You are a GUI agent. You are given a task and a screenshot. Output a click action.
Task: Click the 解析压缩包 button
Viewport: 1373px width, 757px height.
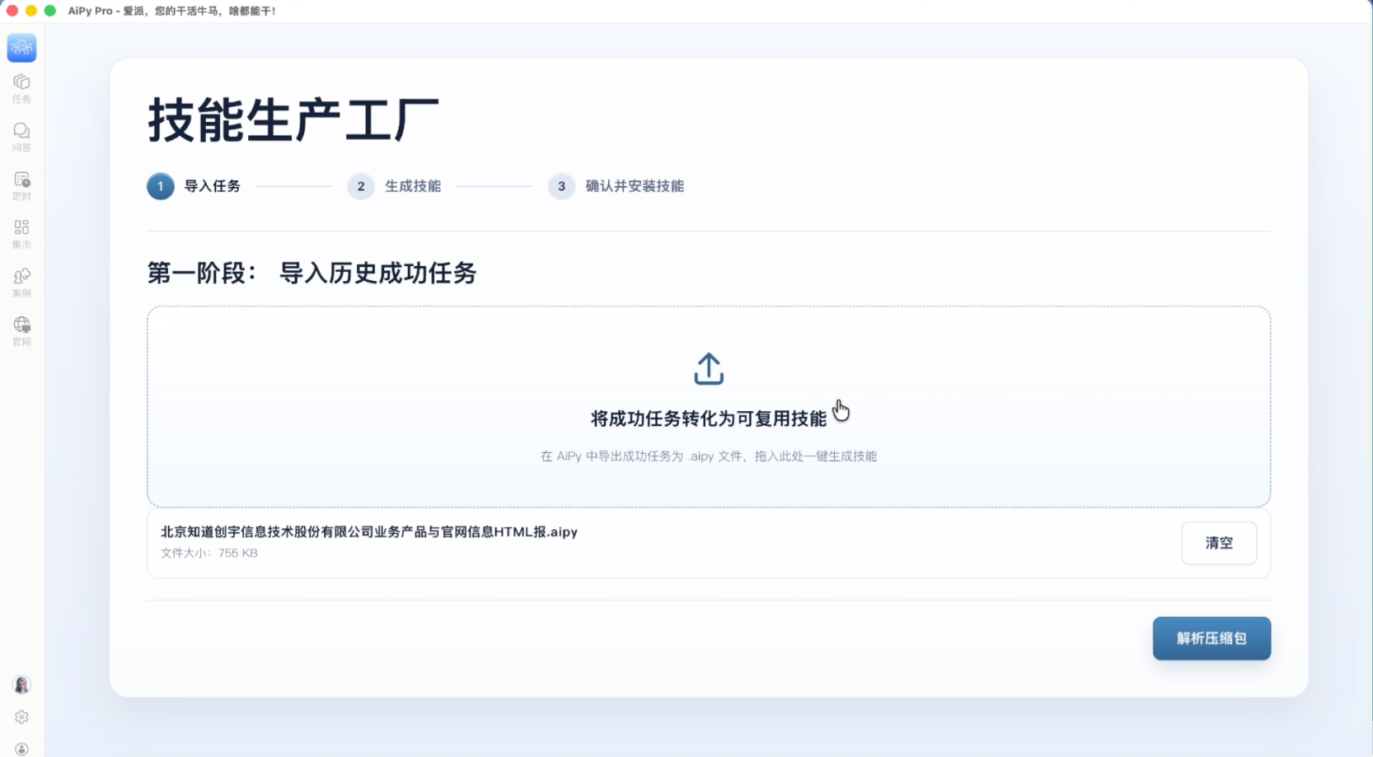[1211, 638]
